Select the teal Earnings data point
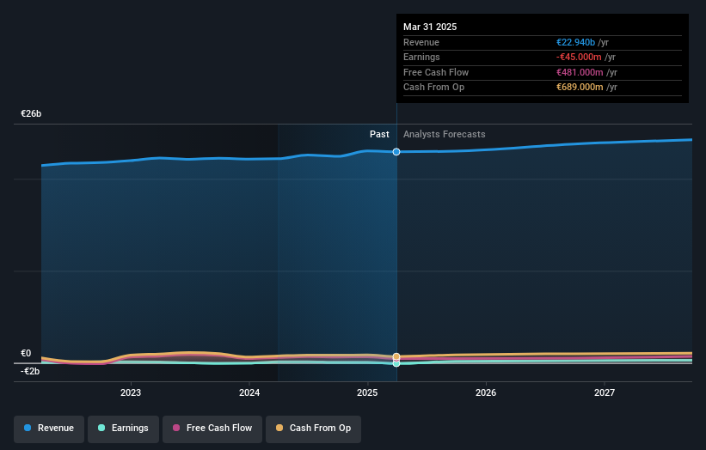This screenshot has height=450, width=706. tap(396, 363)
